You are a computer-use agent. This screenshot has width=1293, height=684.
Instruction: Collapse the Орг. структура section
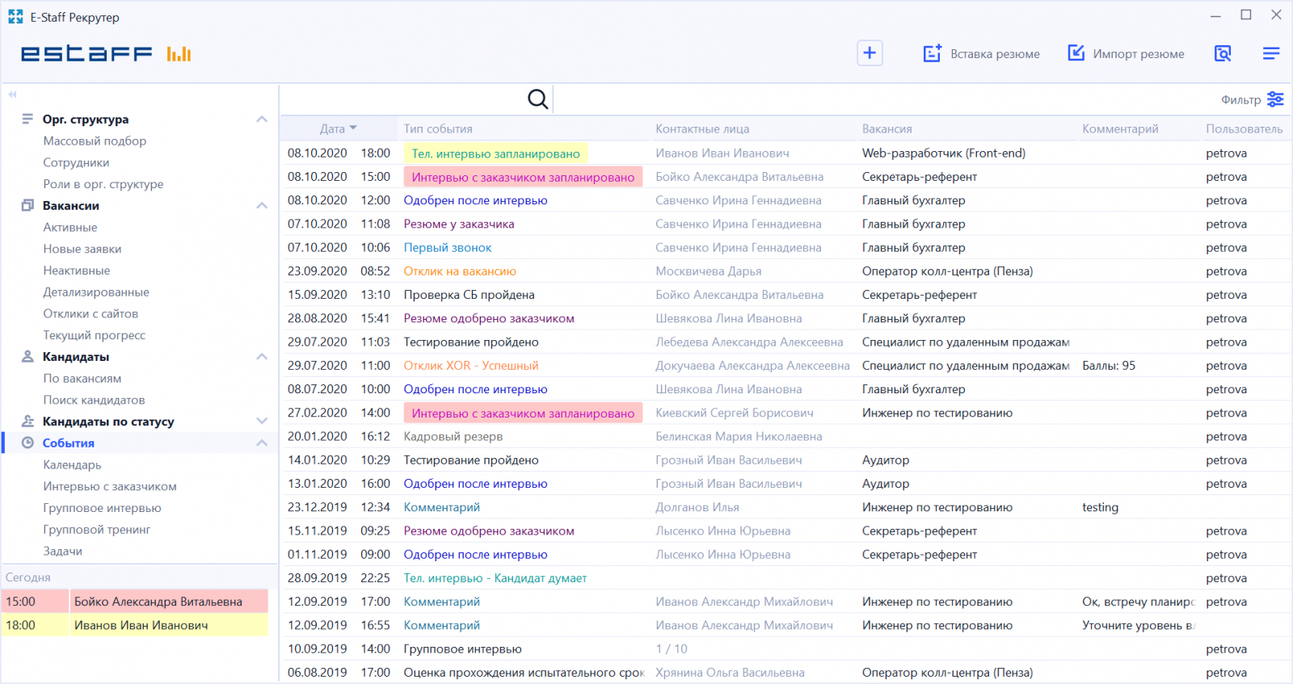coord(261,120)
